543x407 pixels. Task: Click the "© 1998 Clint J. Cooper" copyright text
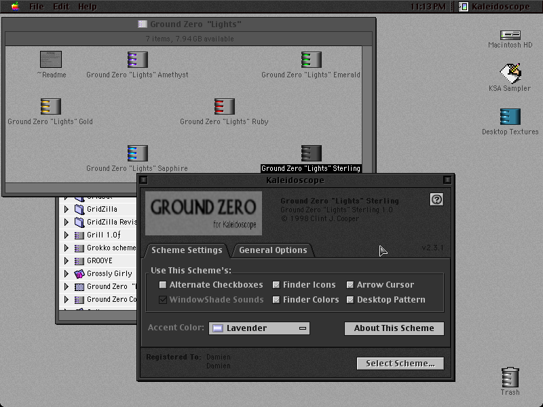[x=320, y=218]
